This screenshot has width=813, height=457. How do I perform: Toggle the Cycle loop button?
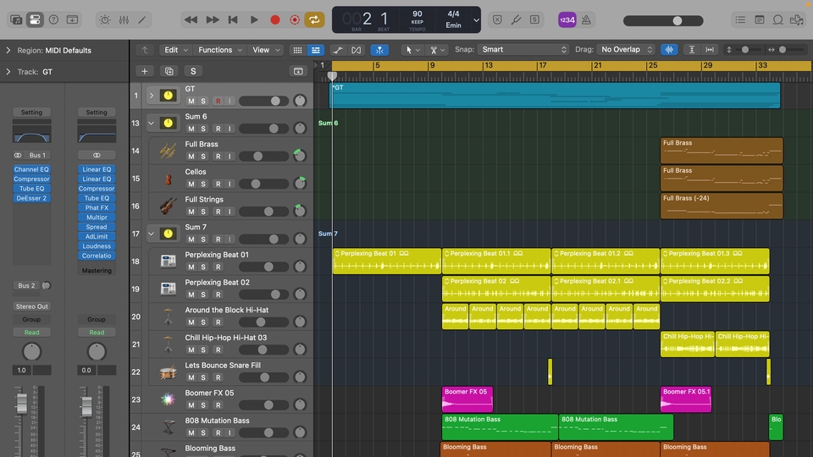[x=314, y=19]
